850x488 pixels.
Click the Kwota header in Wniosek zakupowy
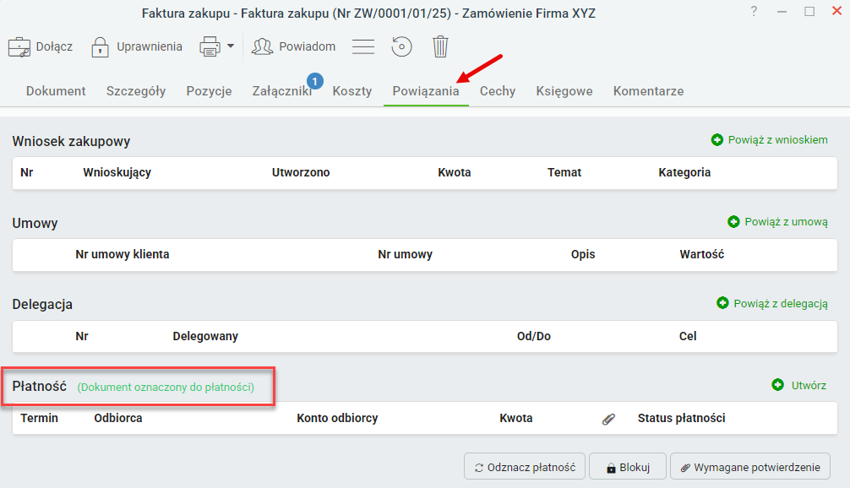[x=455, y=172]
